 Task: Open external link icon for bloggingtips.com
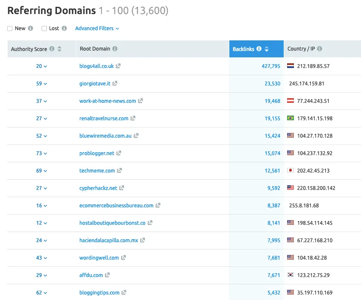point(124,293)
